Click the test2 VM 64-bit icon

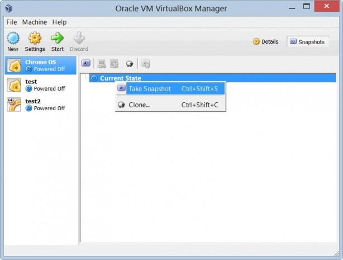(x=14, y=105)
